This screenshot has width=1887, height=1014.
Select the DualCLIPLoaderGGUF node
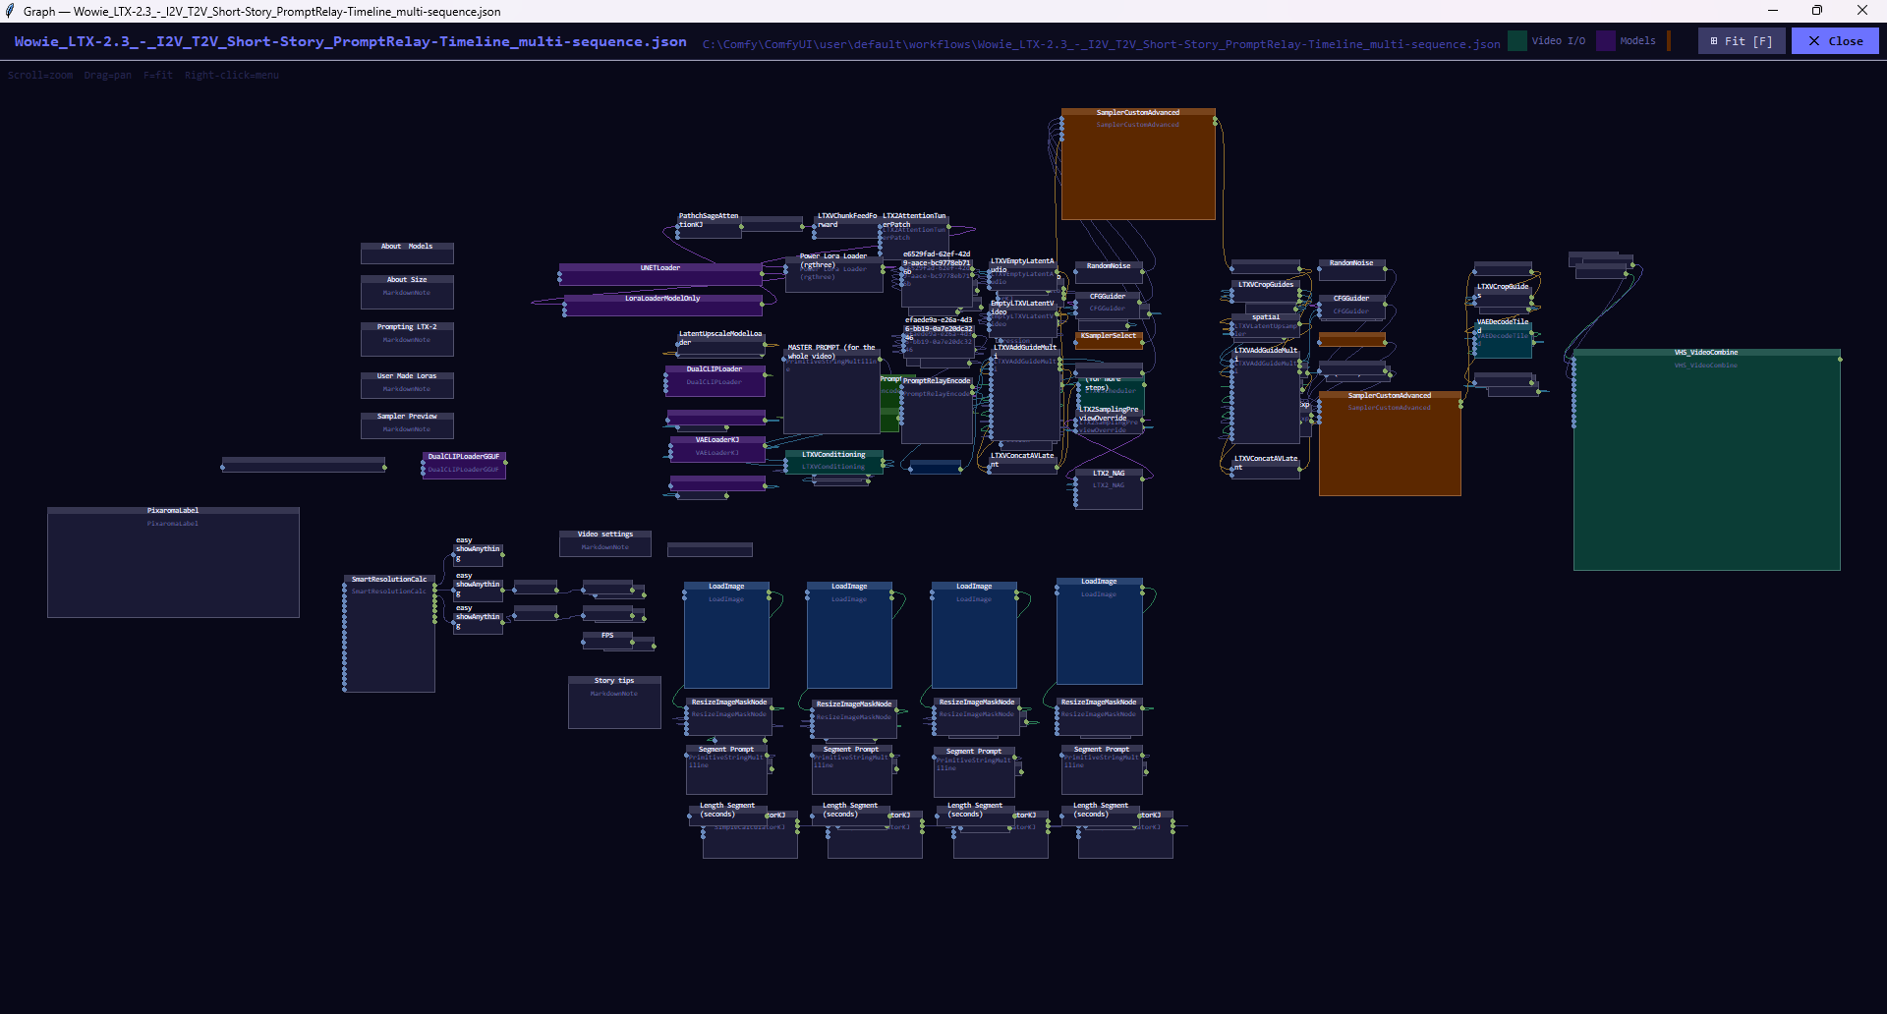[464, 466]
